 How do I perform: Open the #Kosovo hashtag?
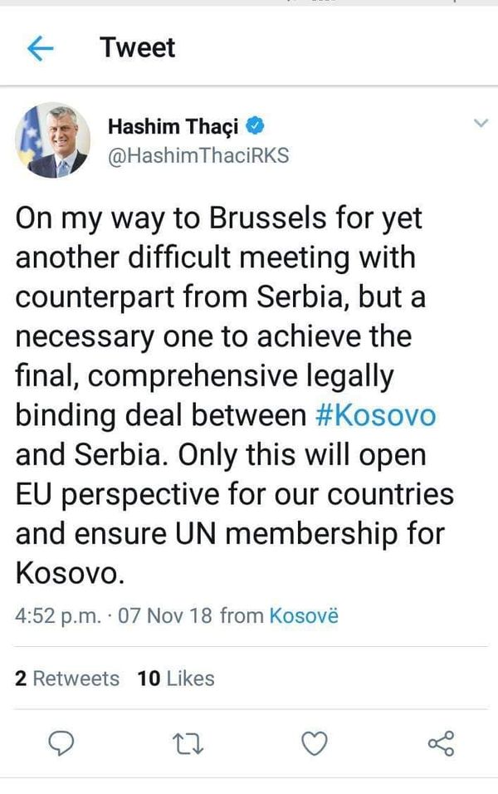tap(375, 415)
